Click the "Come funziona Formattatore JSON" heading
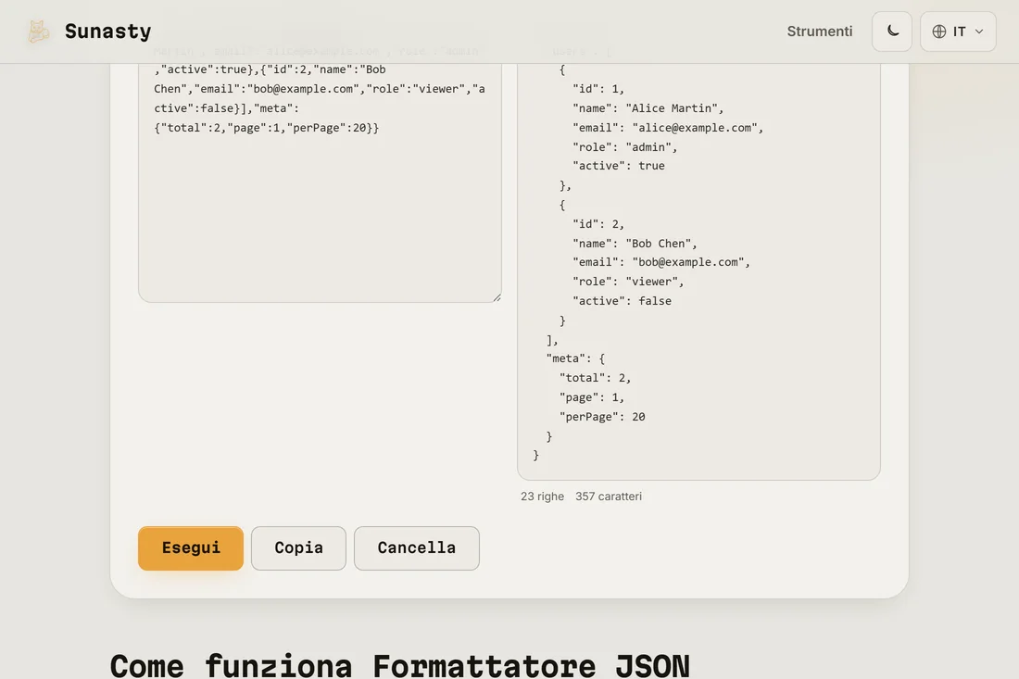Screen dimensions: 1019x679 click(399, 666)
